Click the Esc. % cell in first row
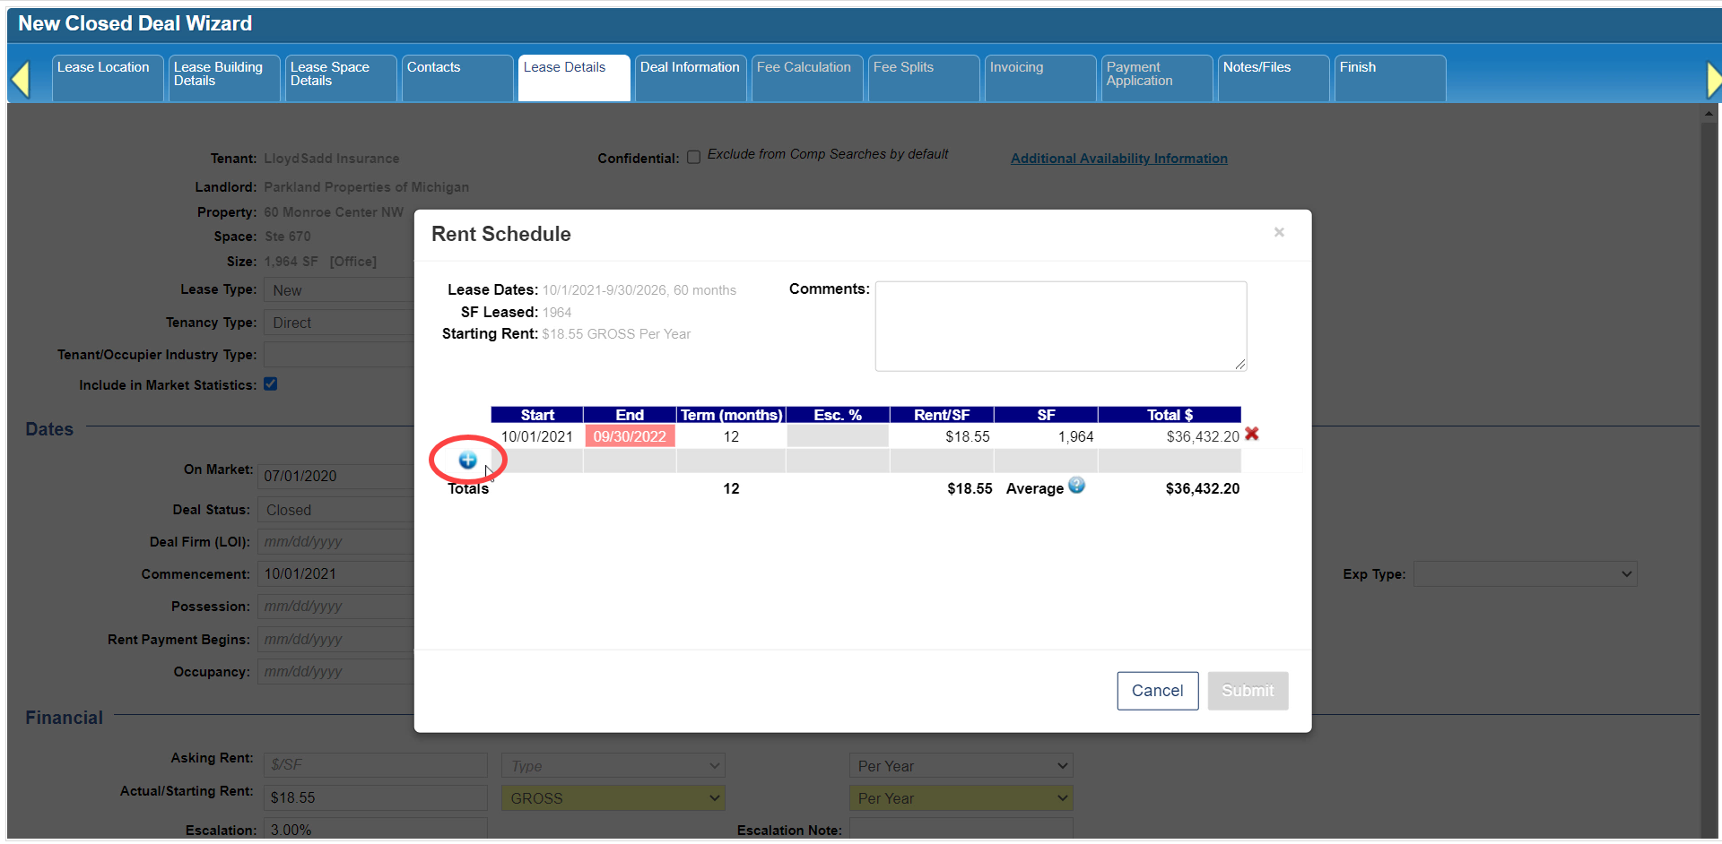The width and height of the screenshot is (1722, 844). click(x=838, y=436)
